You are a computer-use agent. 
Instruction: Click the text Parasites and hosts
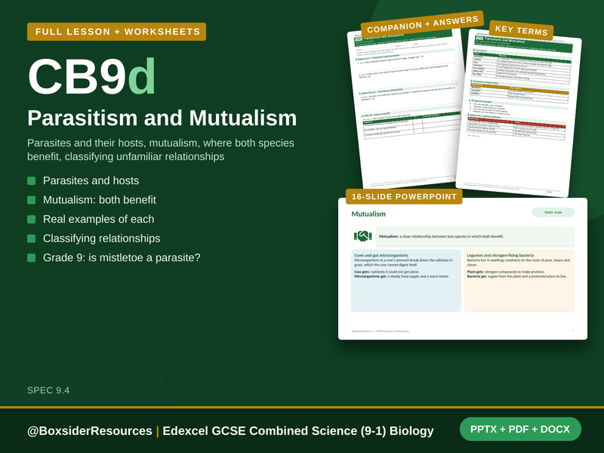tap(91, 180)
